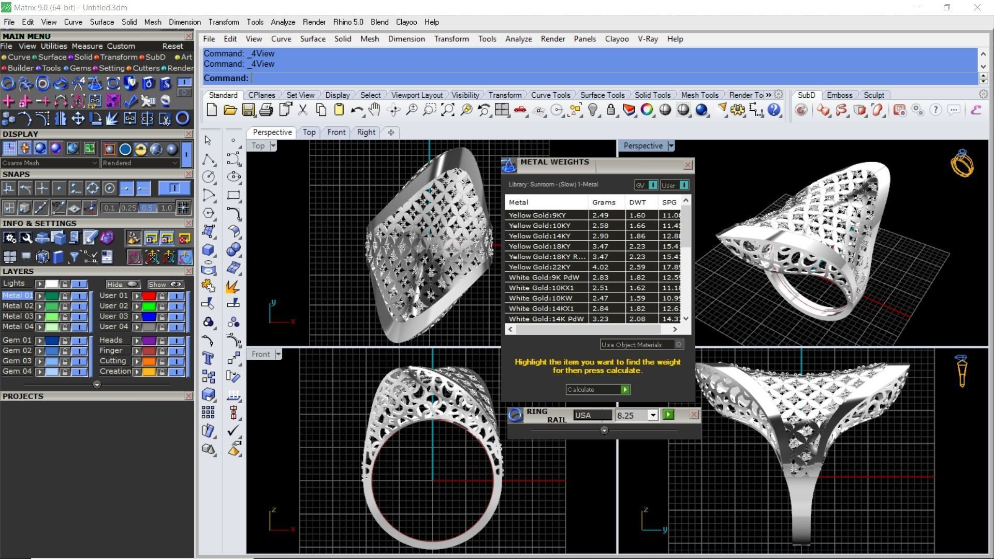Open the Clayoo menu in Rhino menu bar
994x559 pixels.
coord(617,39)
